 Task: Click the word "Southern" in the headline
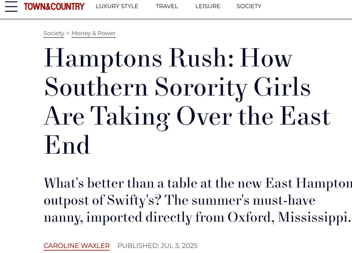tap(96, 87)
